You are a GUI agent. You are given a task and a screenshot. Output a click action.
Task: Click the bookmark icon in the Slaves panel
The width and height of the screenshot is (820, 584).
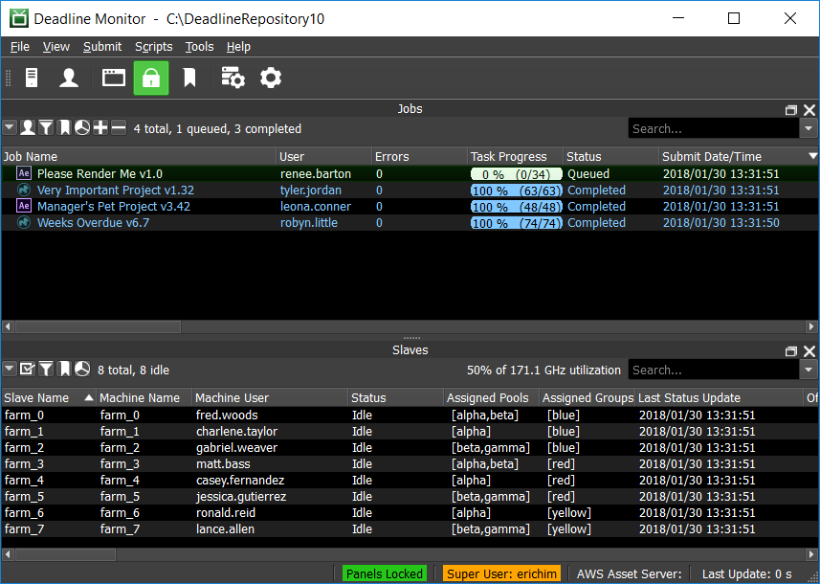[64, 369]
